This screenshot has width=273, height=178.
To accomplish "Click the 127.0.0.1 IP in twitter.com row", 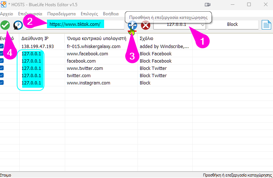I will [x=31, y=76].
